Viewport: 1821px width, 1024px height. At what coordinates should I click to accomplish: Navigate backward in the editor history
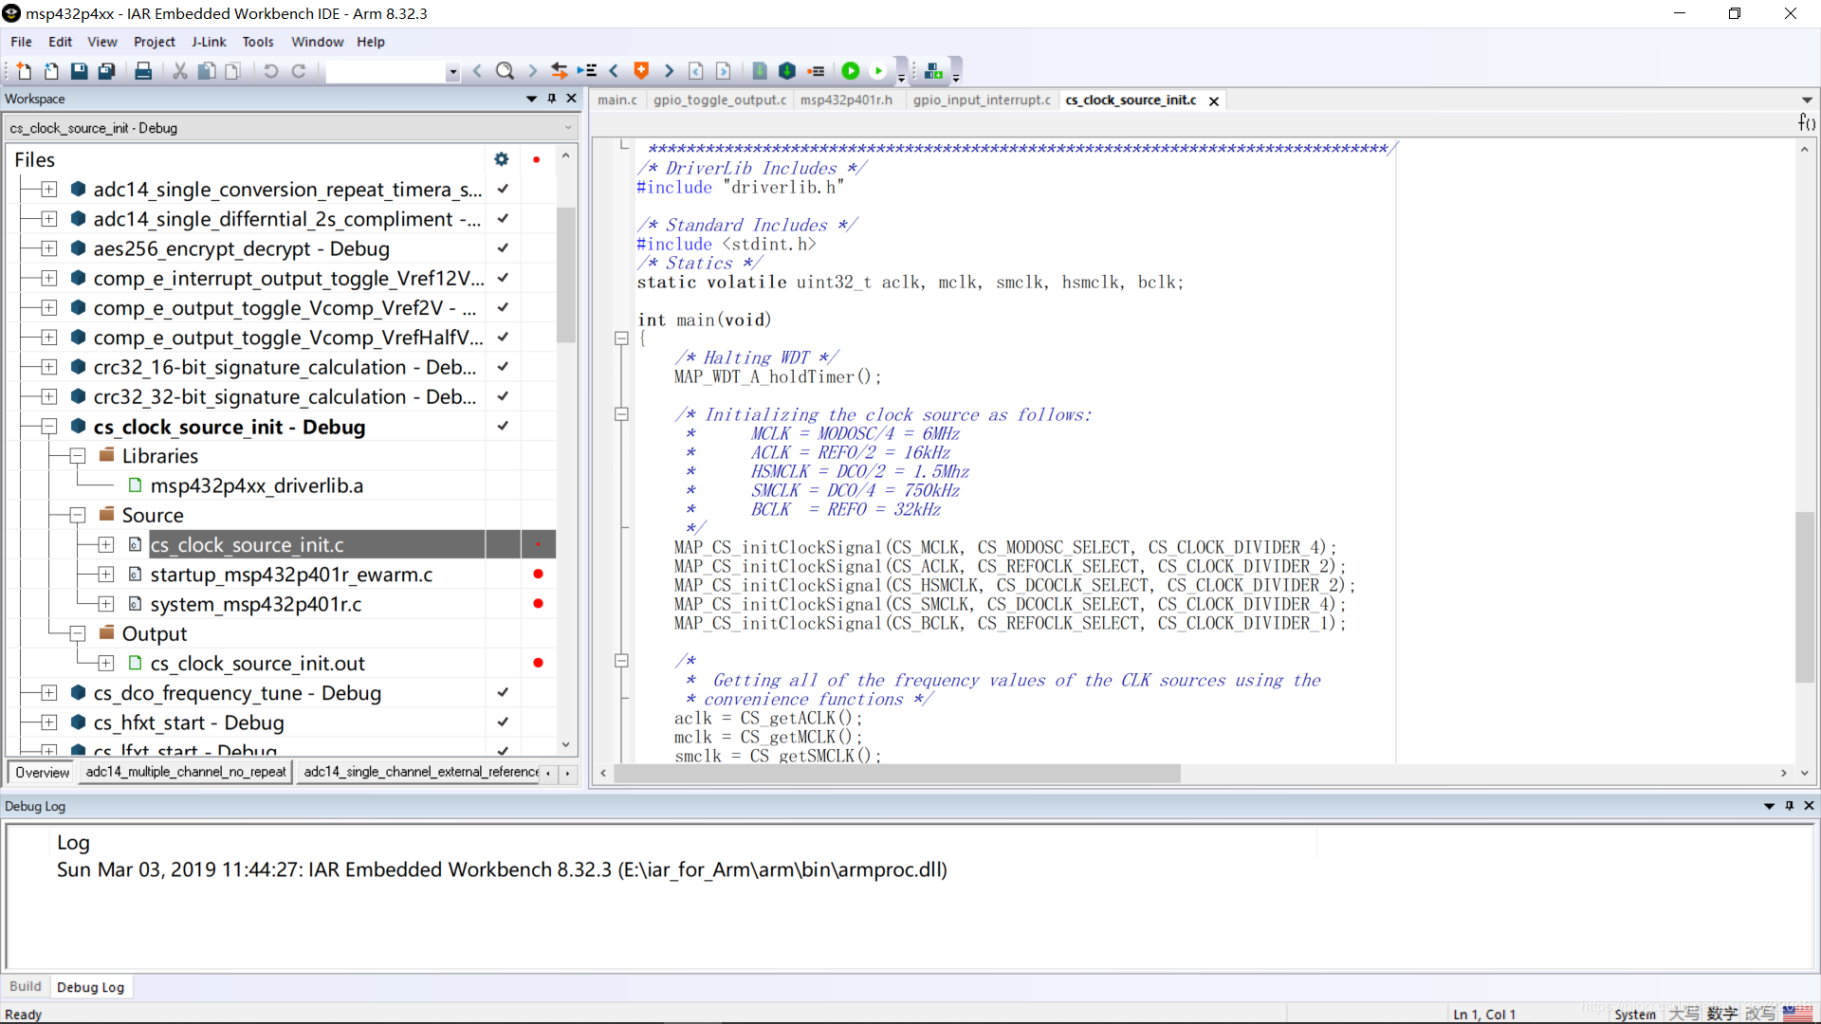pyautogui.click(x=696, y=71)
